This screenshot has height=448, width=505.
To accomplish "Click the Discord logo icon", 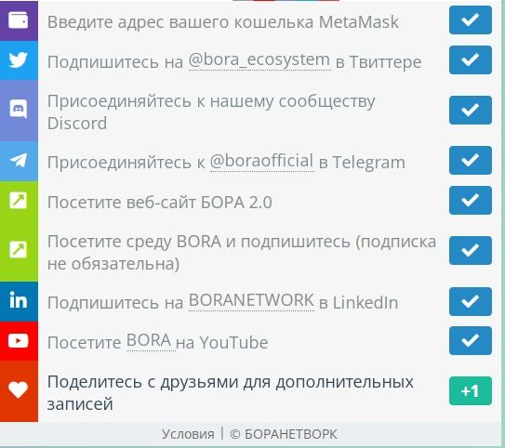I will 19,110.
